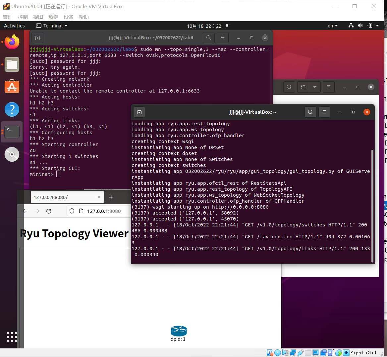Reload the 127.0.0.1:8080 page
The image size is (387, 357).
[49, 211]
